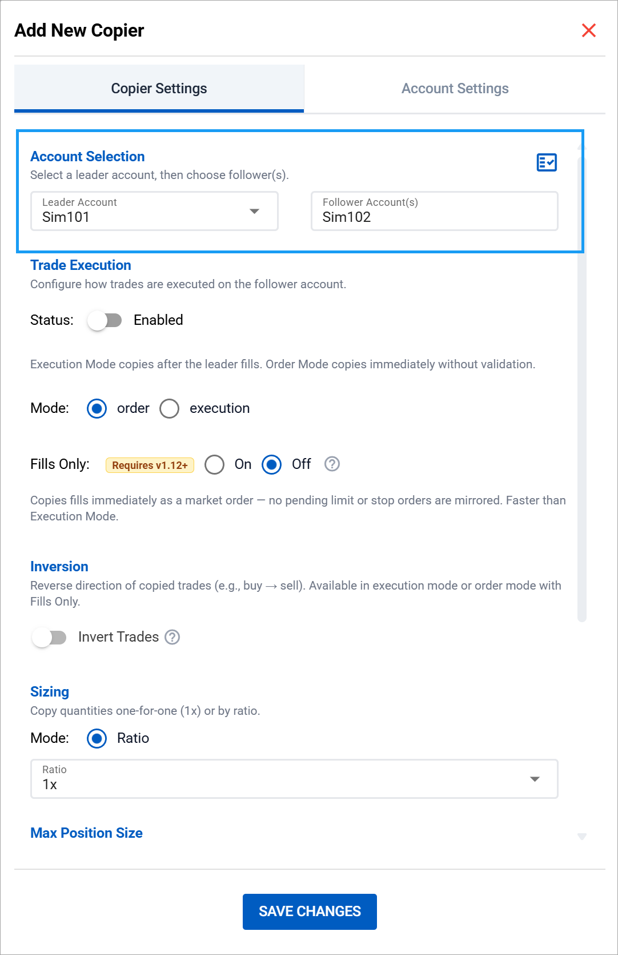This screenshot has height=955, width=618.
Task: Click the help icon next to Invert Trades
Action: pyautogui.click(x=172, y=637)
